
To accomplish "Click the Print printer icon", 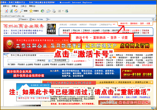I will point(54,11).
